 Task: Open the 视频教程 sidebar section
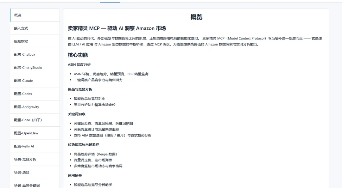click(35, 41)
